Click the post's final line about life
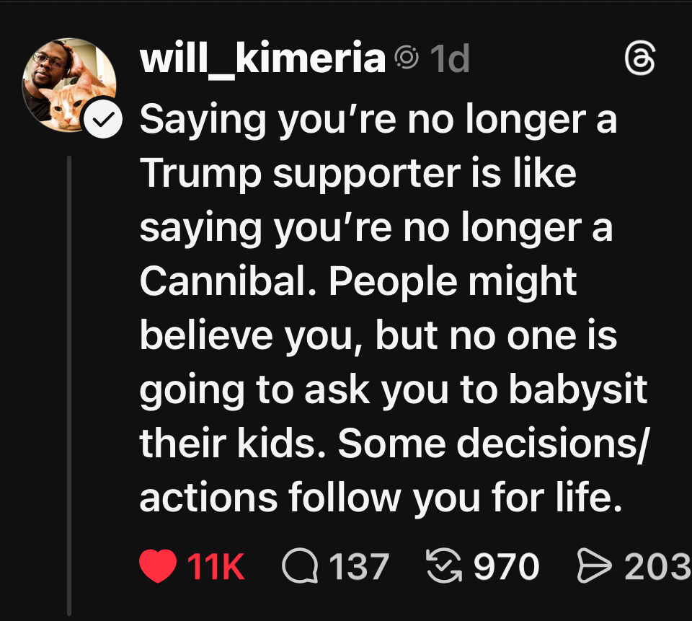The width and height of the screenshot is (692, 621). tap(380, 497)
